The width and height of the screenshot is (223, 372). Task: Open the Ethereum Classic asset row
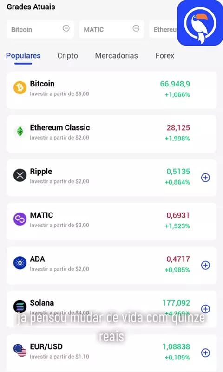[111, 134]
